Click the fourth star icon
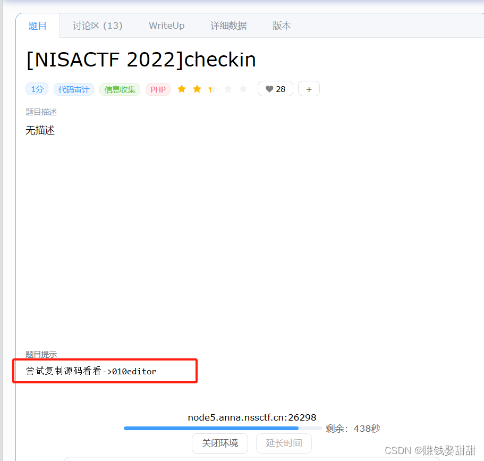 coord(227,89)
